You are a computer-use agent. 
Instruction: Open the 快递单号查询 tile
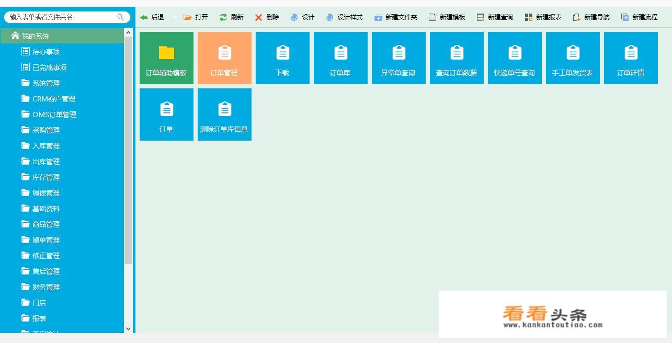click(515, 58)
